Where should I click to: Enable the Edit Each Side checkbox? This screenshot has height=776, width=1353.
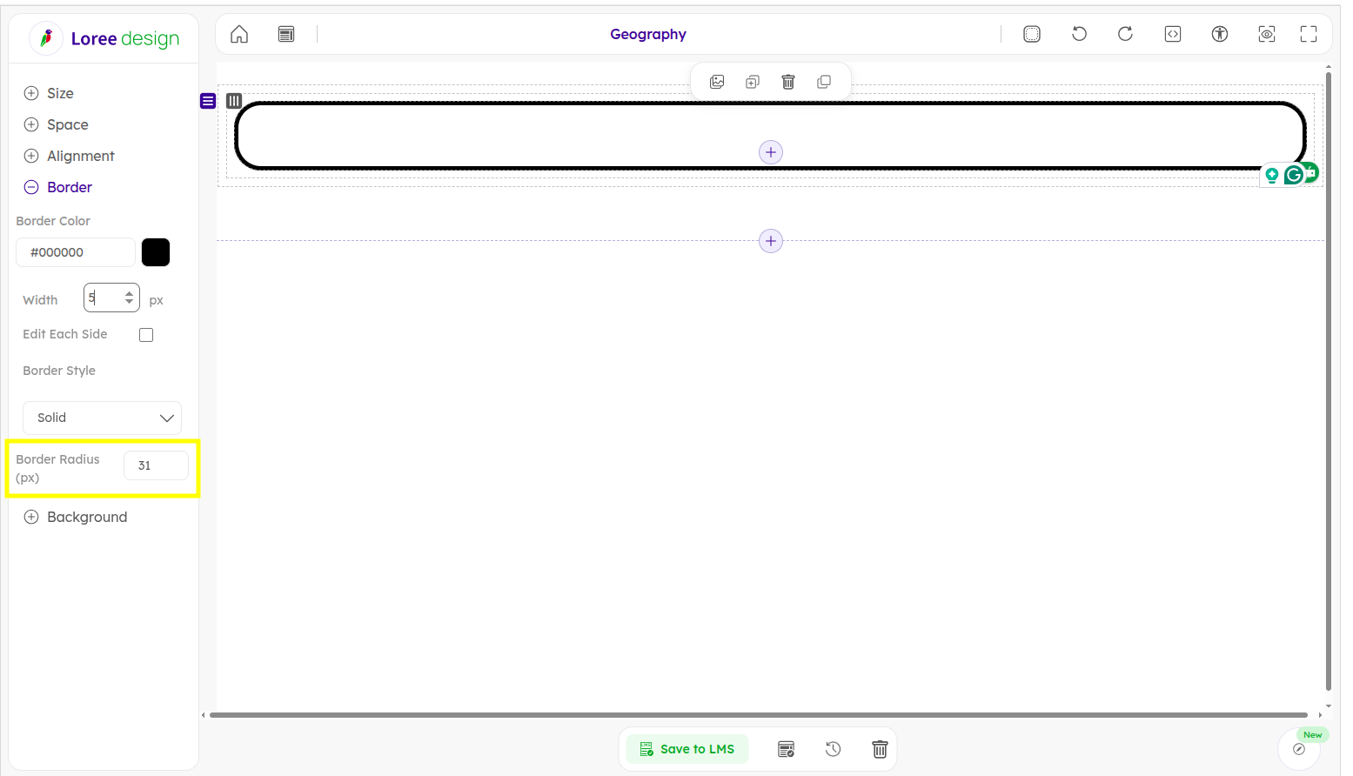click(x=146, y=335)
